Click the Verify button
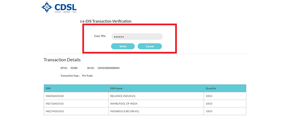 coord(123,46)
